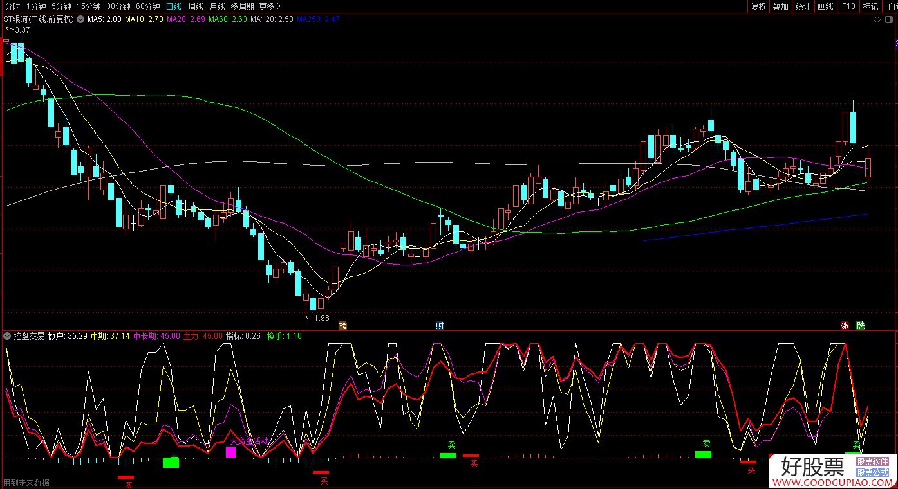Click the 榜 event marker icon

tap(342, 325)
